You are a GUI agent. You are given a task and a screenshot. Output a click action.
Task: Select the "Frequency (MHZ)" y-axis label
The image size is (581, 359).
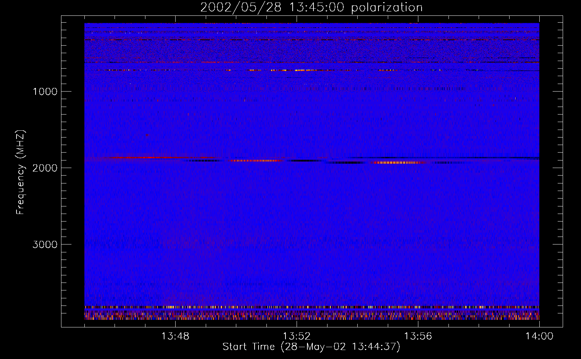pos(20,173)
